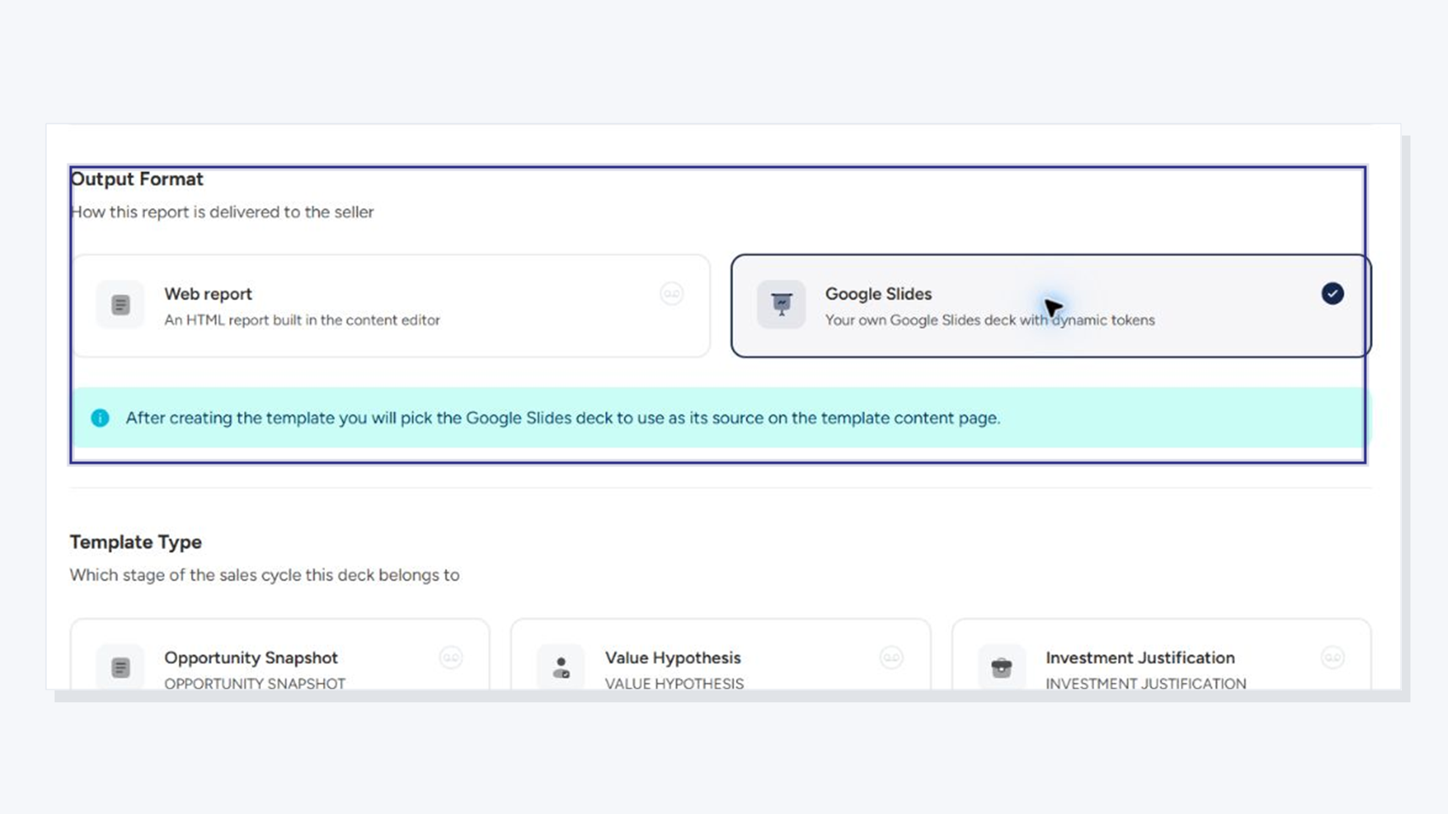The height and width of the screenshot is (814, 1448).
Task: Click the 'After creating the template' banner message
Action: click(563, 419)
